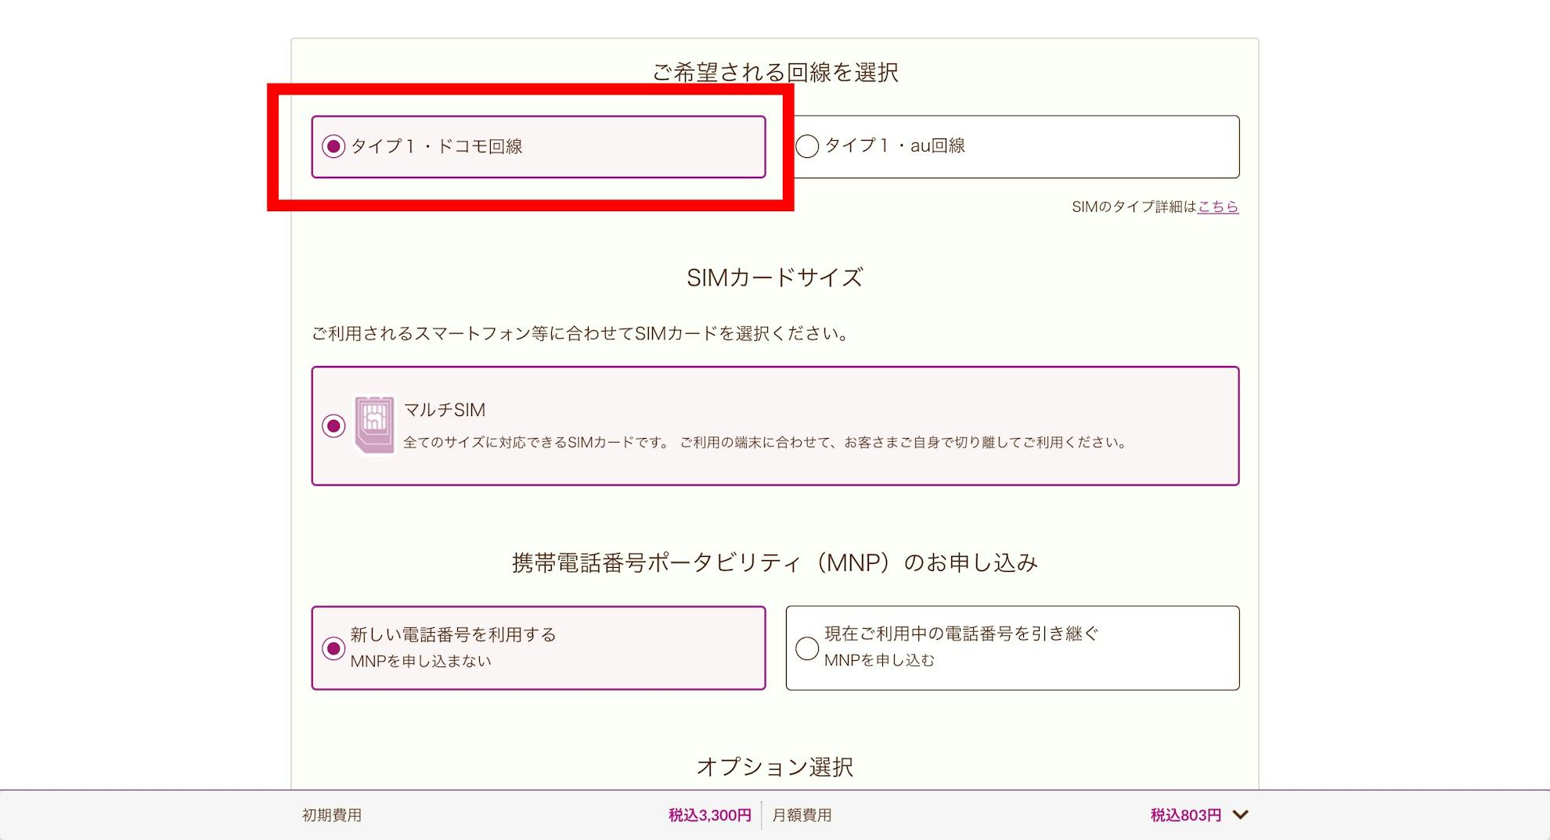Click the MNPを申し込まない option text
The image size is (1550, 840).
coord(420,661)
